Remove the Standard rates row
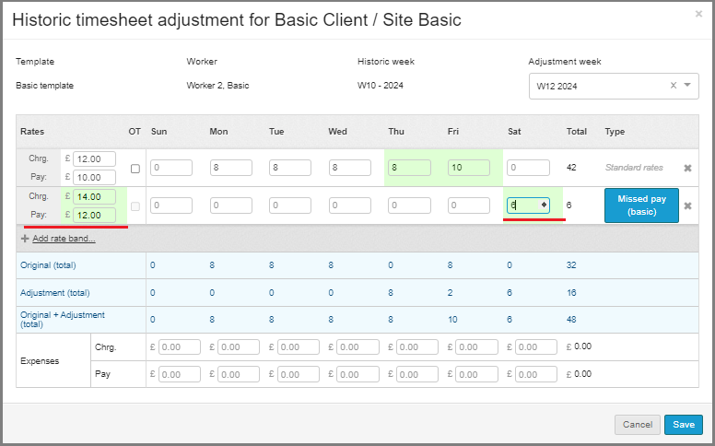 (x=687, y=169)
